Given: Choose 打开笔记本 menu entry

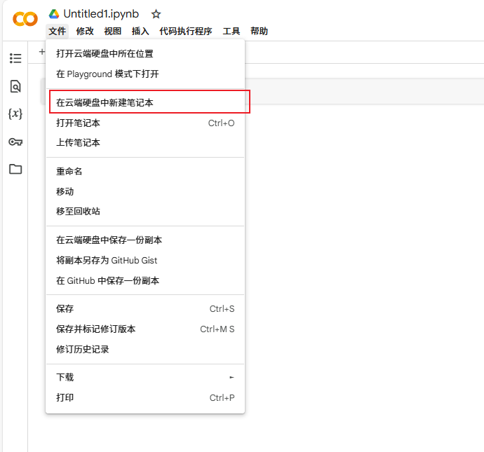Looking at the screenshot, I should point(145,123).
